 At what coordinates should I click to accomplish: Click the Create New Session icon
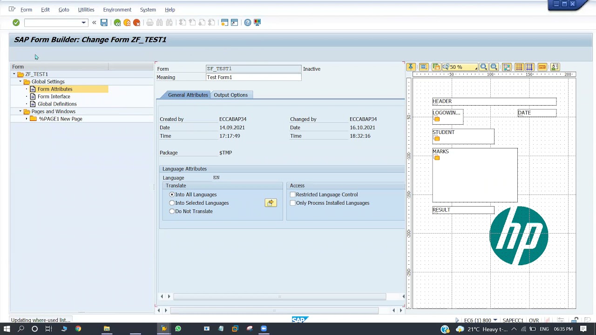[x=224, y=22]
